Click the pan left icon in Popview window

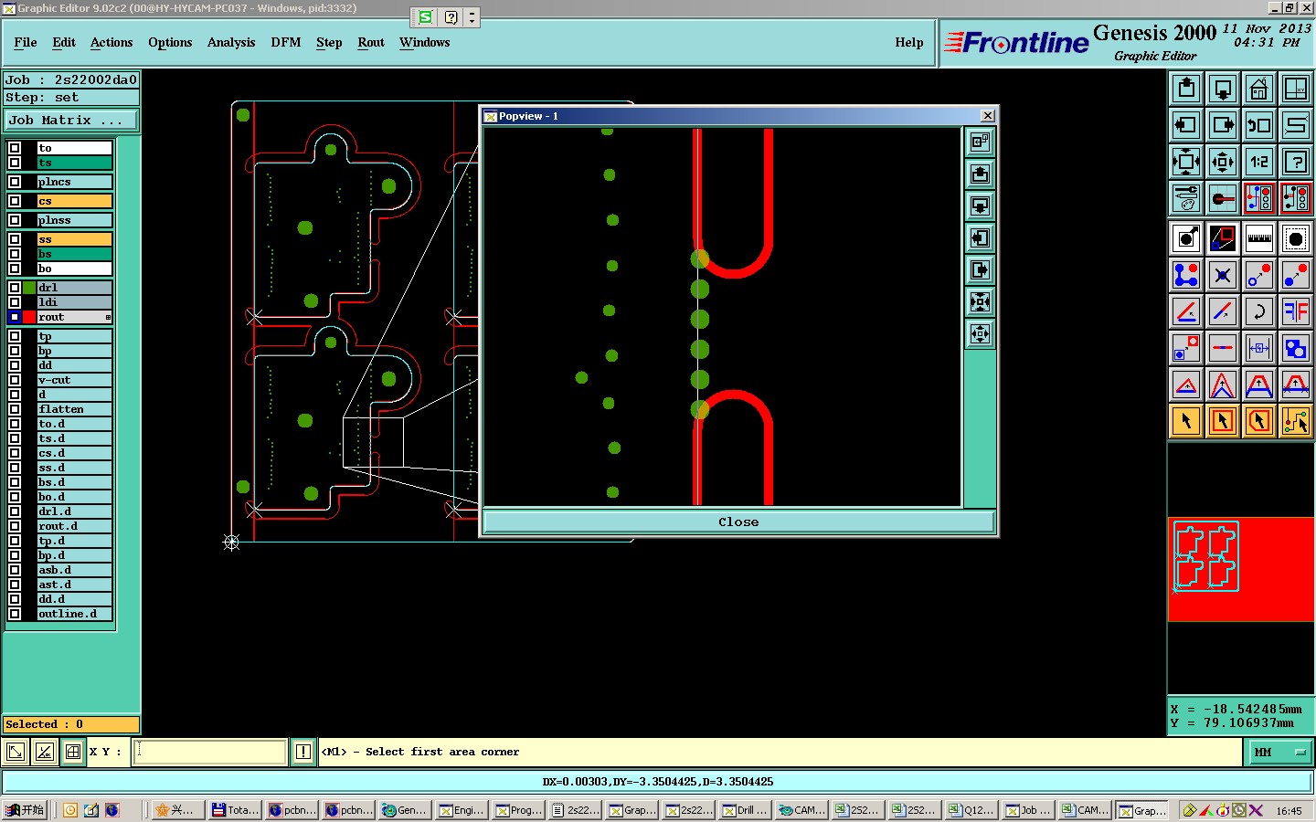pyautogui.click(x=980, y=238)
